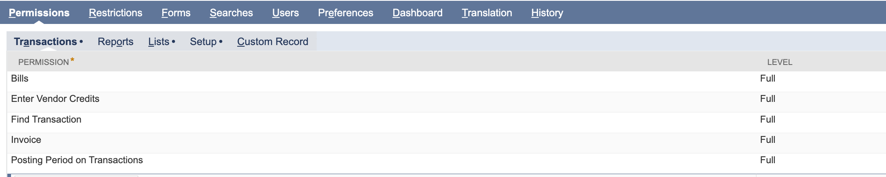Select the Users tab
886x177 pixels.
pyautogui.click(x=285, y=13)
